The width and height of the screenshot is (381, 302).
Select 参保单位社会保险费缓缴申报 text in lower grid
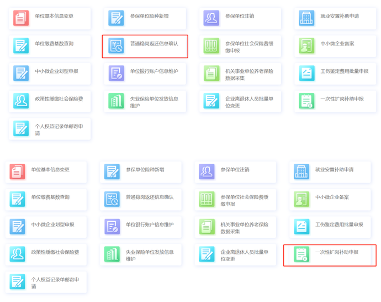245,201
